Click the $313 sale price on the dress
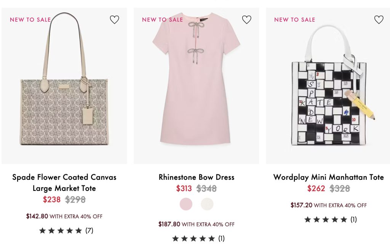The height and width of the screenshot is (245, 390). point(184,188)
